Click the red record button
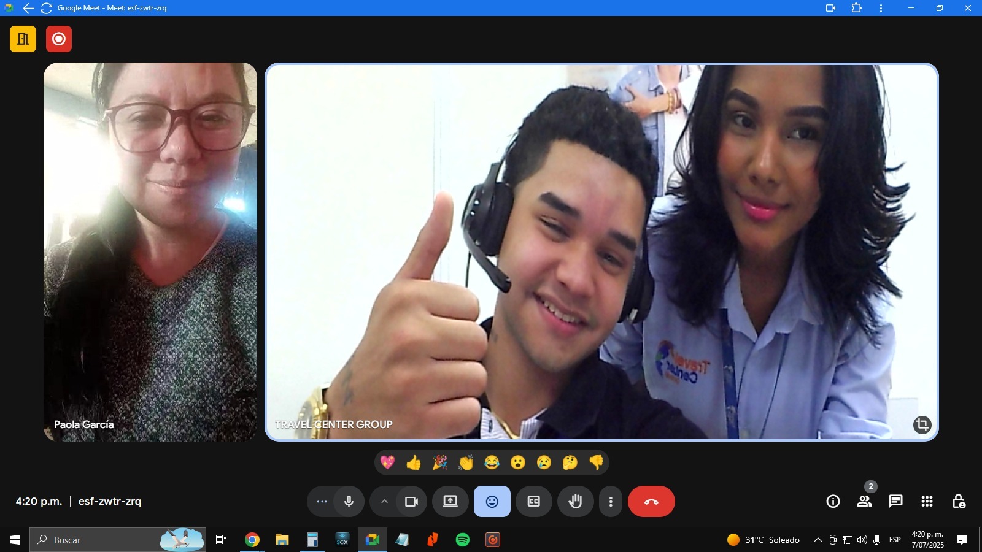The image size is (982, 552). 59,39
